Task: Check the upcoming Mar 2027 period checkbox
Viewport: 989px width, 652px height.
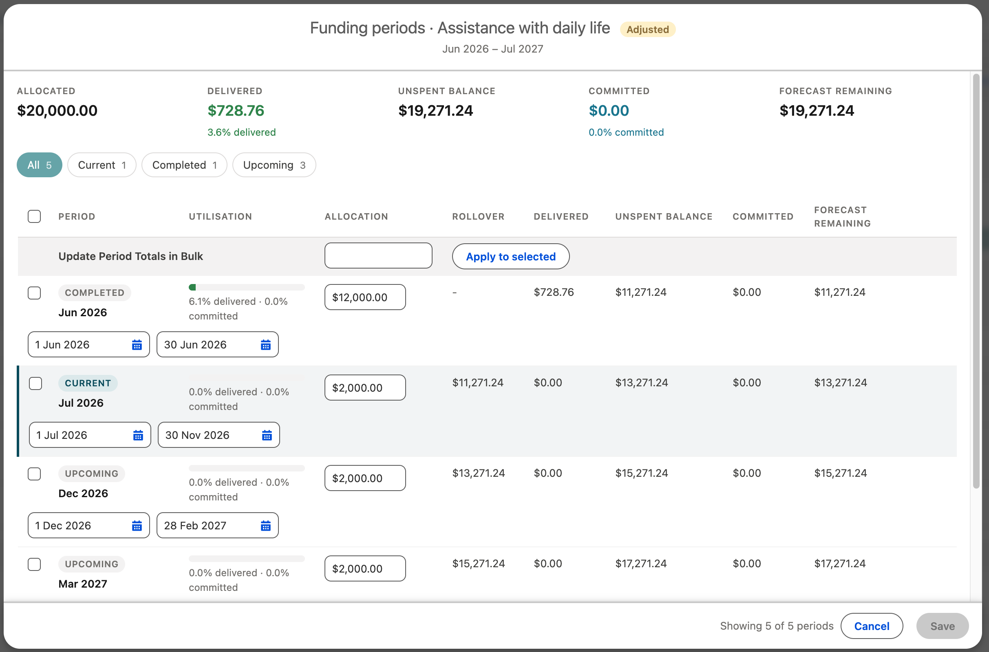Action: [x=34, y=565]
